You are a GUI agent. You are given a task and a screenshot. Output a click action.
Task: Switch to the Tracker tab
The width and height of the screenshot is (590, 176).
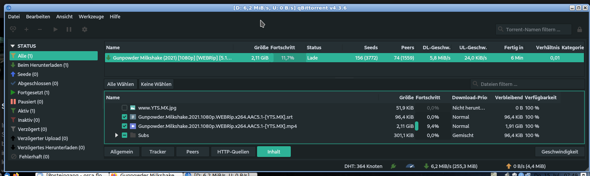tap(158, 152)
